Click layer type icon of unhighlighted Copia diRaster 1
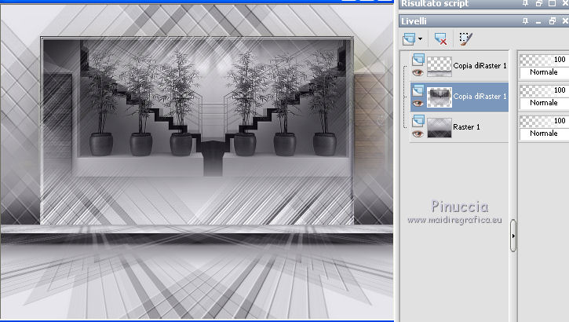The width and height of the screenshot is (569, 322). coord(418,60)
